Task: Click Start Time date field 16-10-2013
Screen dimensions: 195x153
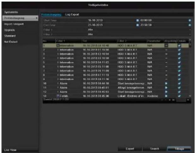Action: (x=95, y=20)
